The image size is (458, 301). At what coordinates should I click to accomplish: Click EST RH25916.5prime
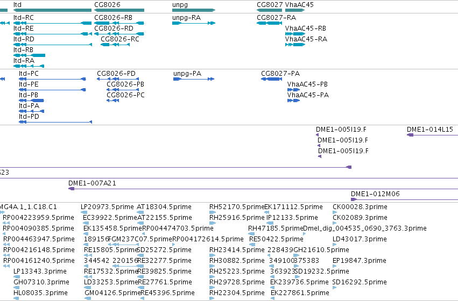click(237, 218)
